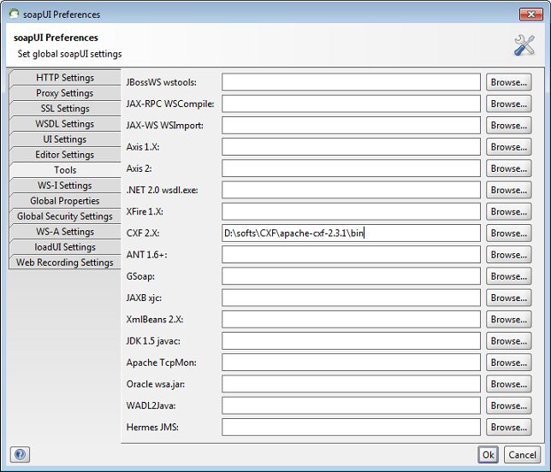Browse for JAX-WS WSImport location
Viewport: 551px width, 472px height.
tap(508, 126)
